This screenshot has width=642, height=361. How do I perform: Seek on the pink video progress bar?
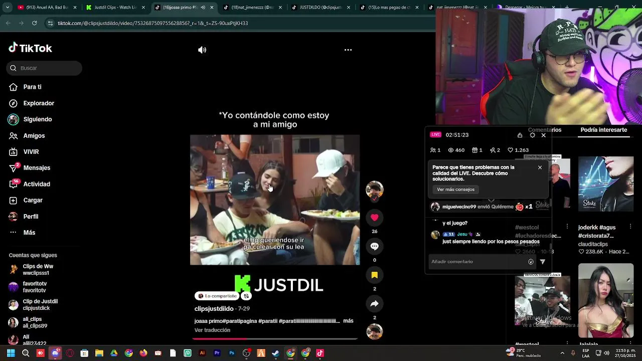coord(275,338)
